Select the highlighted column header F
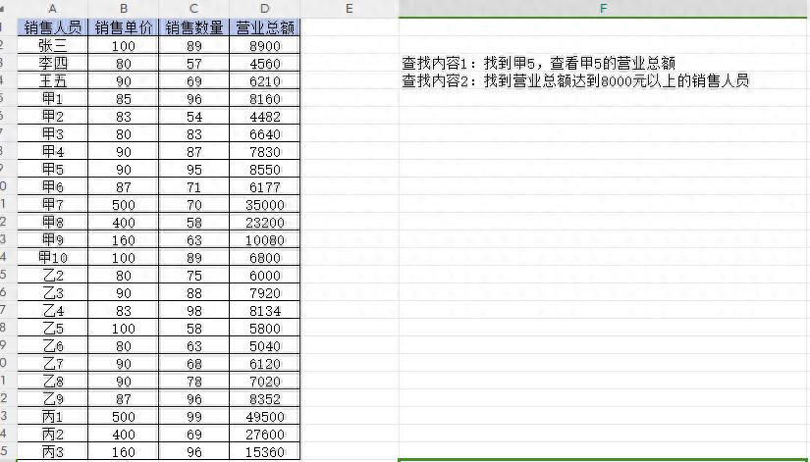 [x=604, y=9]
